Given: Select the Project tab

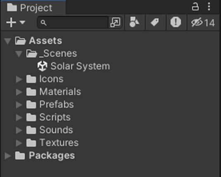Looking at the screenshot, I should (33, 7).
